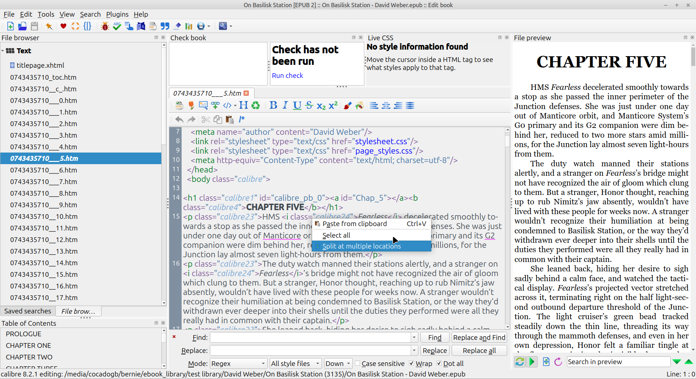Open the Down search direction dropdown
The height and width of the screenshot is (379, 696).
pos(338,363)
